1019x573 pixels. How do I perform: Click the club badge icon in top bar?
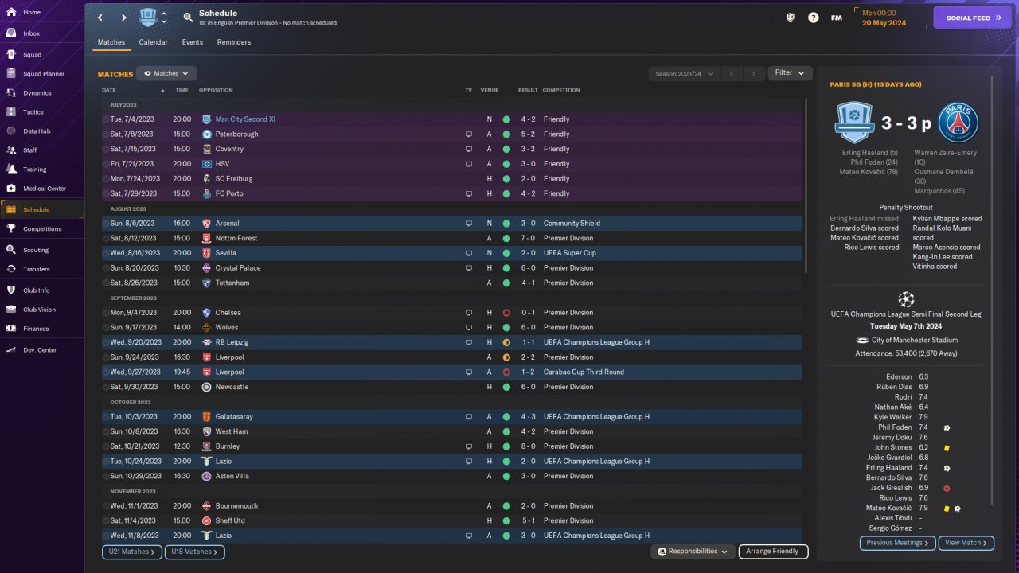[148, 18]
